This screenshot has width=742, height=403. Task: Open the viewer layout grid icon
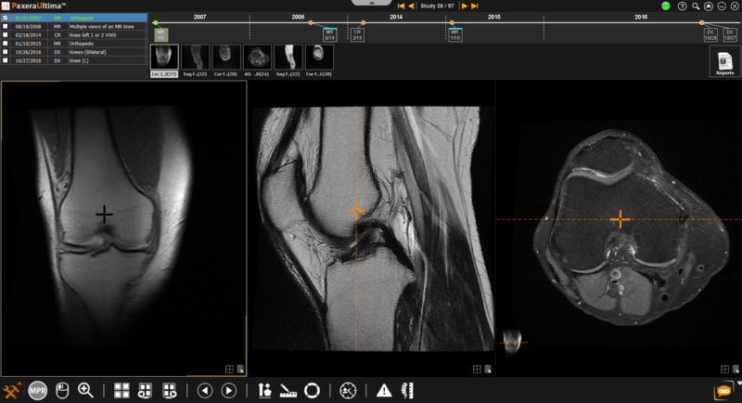click(122, 390)
